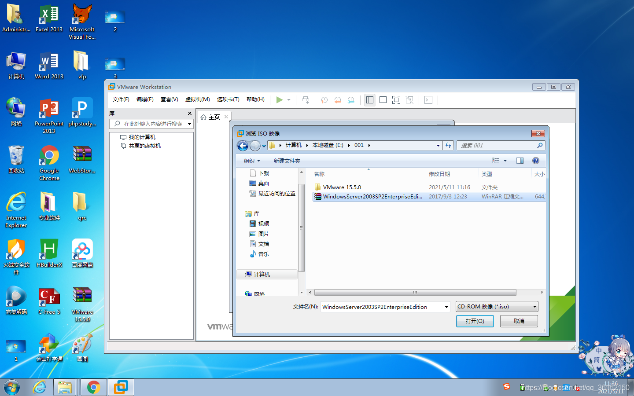
Task: Toggle the library sidebar view icon
Action: click(x=370, y=100)
